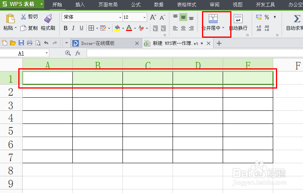Viewport: 303px width, 193px height.
Task: Open the fill color dropdown arrow
Action: coord(123,28)
